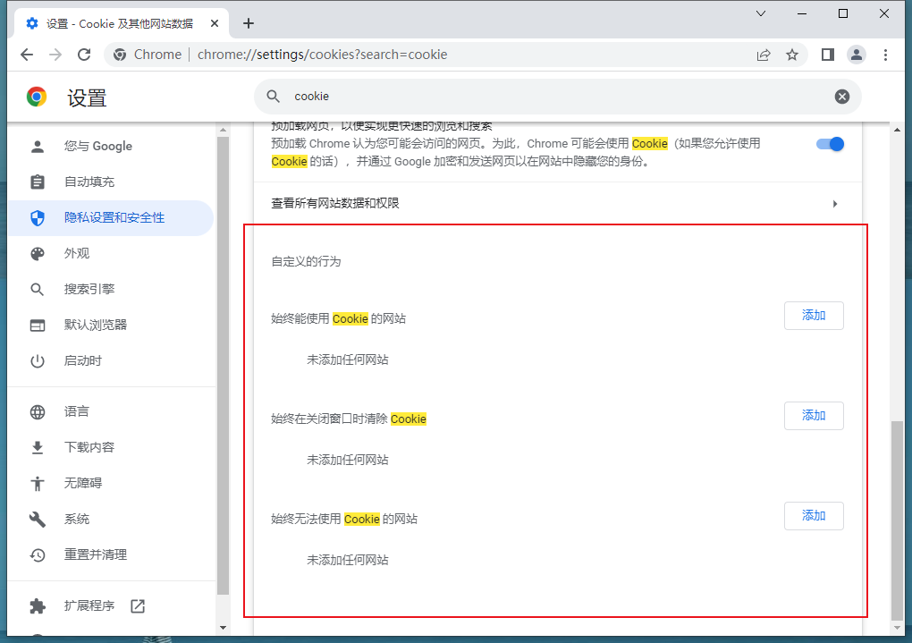Screen dimensions: 912x643
Task: Click the browser icon for 默认浏览器
Action: (38, 326)
